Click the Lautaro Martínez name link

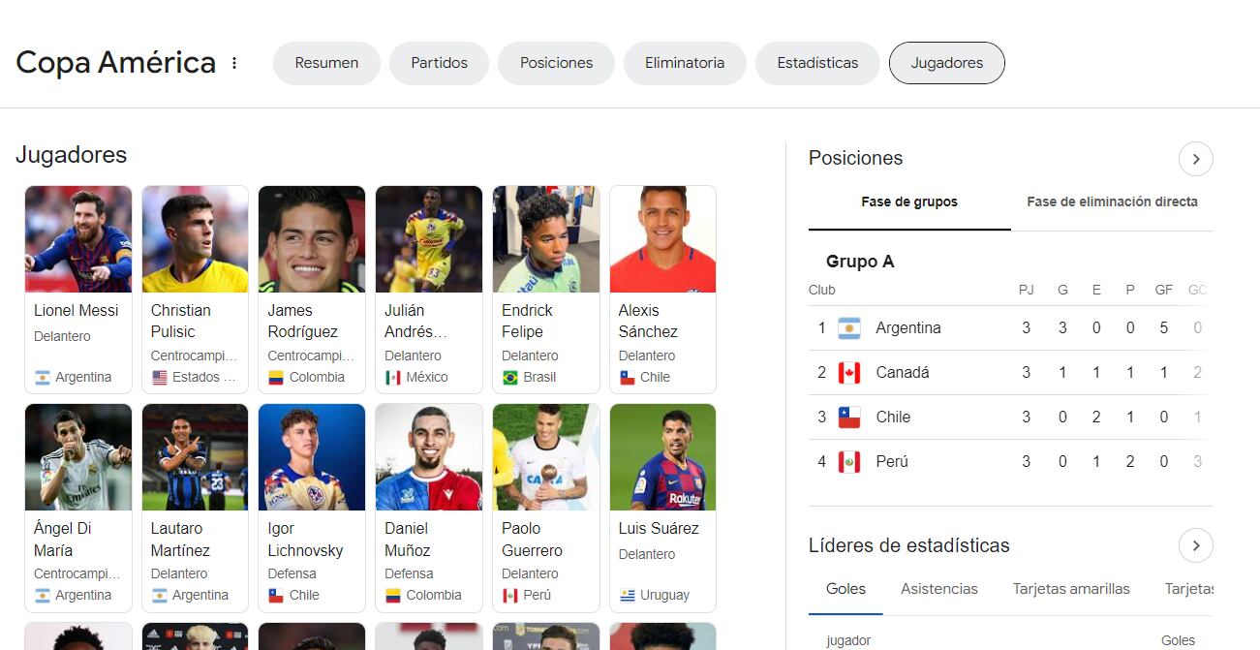[180, 540]
